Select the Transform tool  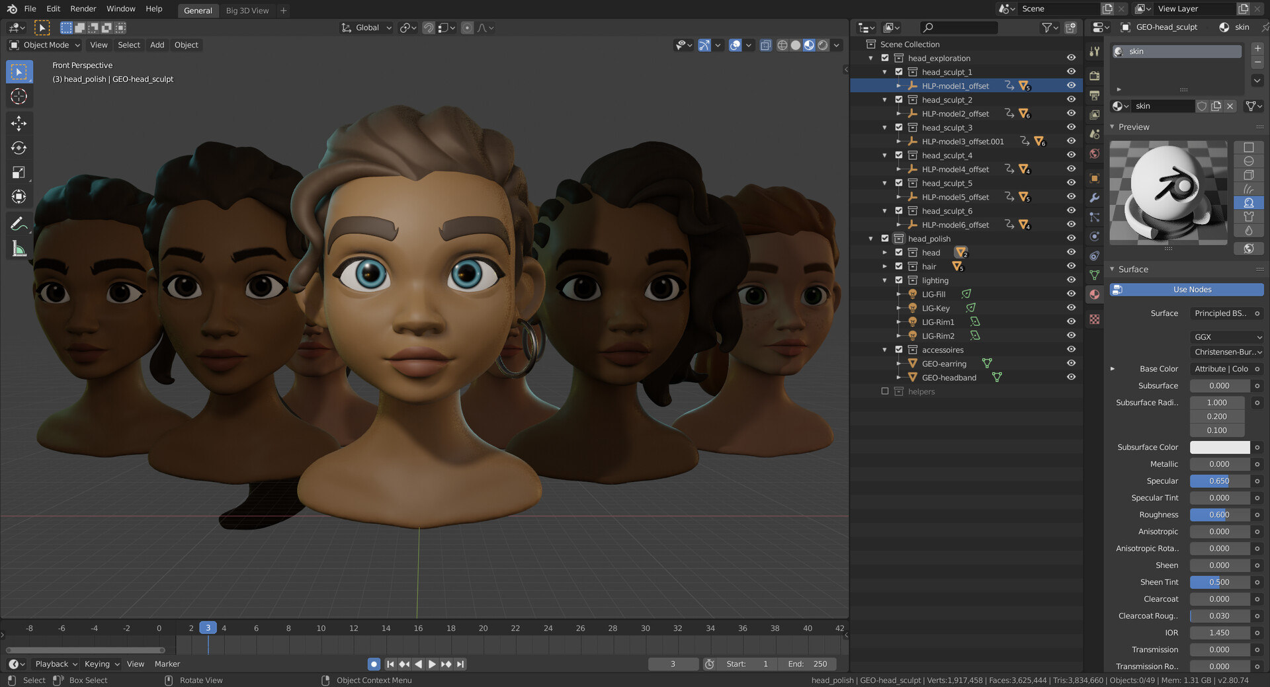click(19, 196)
